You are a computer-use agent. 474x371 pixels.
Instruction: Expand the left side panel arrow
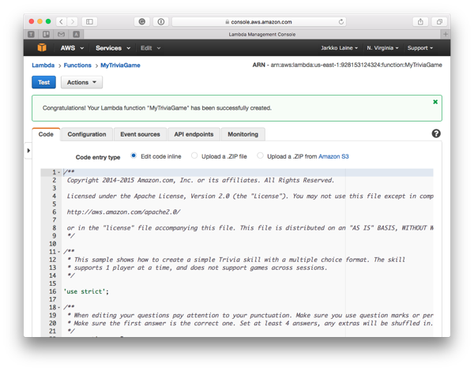coord(28,151)
